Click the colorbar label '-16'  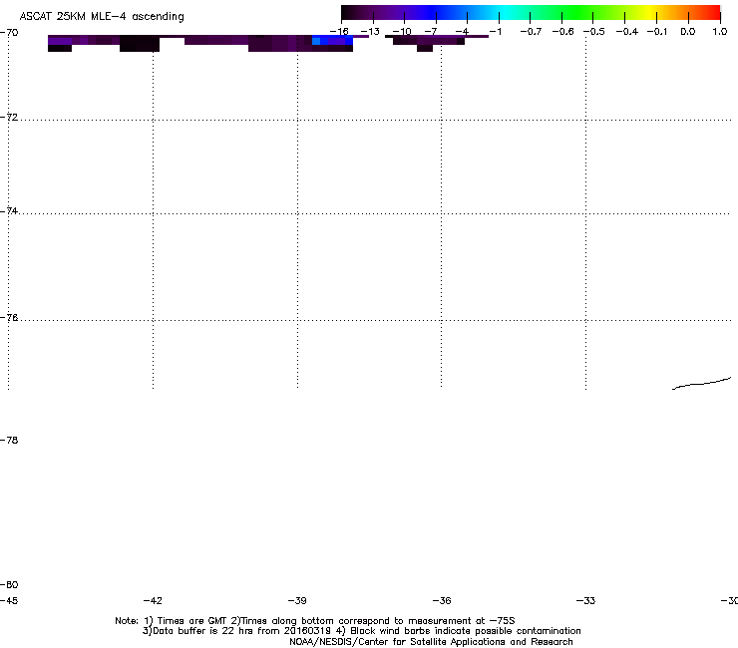pos(339,32)
